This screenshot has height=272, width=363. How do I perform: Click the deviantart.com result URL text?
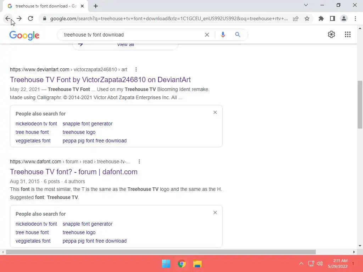click(68, 69)
